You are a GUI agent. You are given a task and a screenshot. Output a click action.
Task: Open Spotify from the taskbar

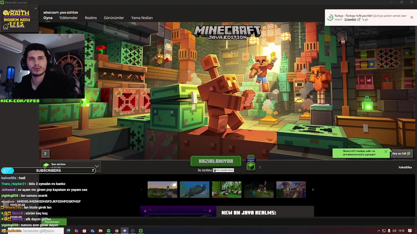click(x=108, y=231)
